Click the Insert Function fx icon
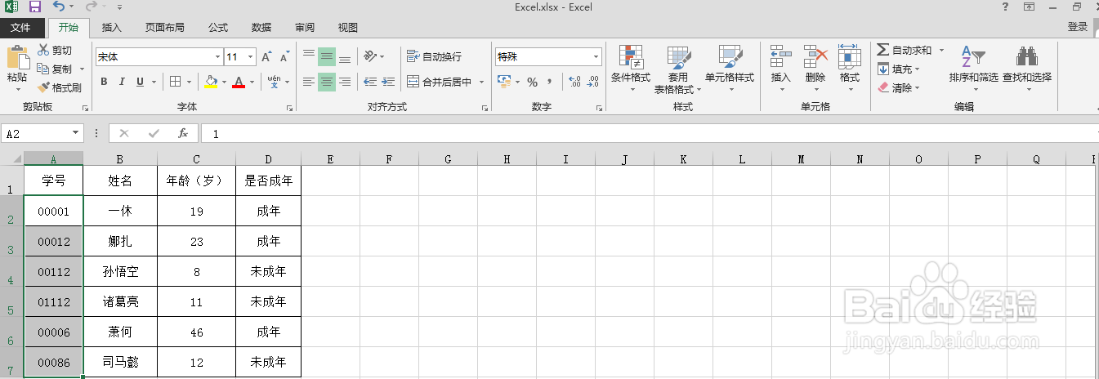 183,133
